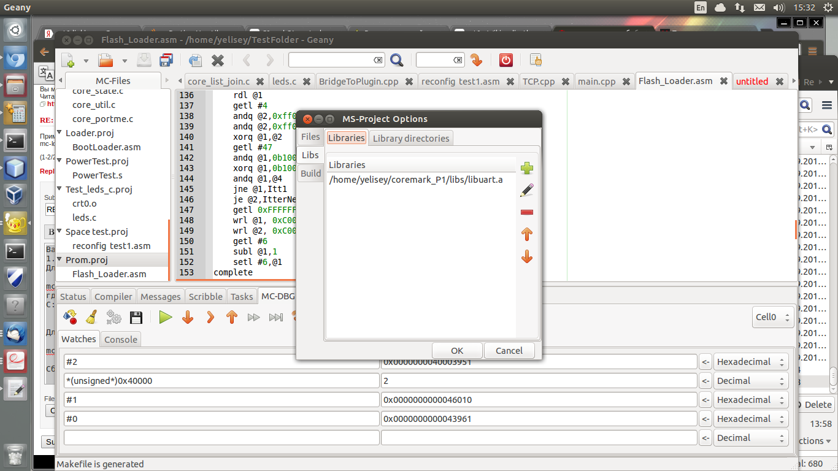The image size is (838, 471).
Task: Open Thunderbird from Ubuntu launcher
Action: point(16,334)
